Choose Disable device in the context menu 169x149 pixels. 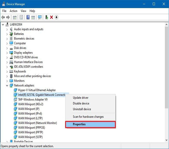(81, 103)
